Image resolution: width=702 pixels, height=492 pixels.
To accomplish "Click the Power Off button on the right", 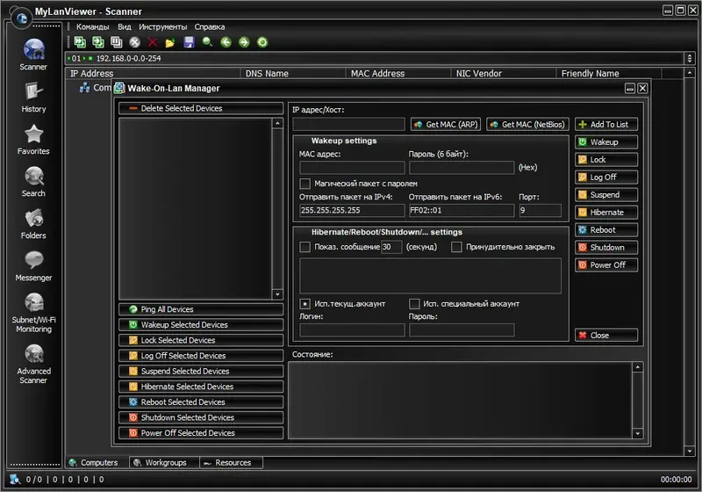I will (x=606, y=264).
